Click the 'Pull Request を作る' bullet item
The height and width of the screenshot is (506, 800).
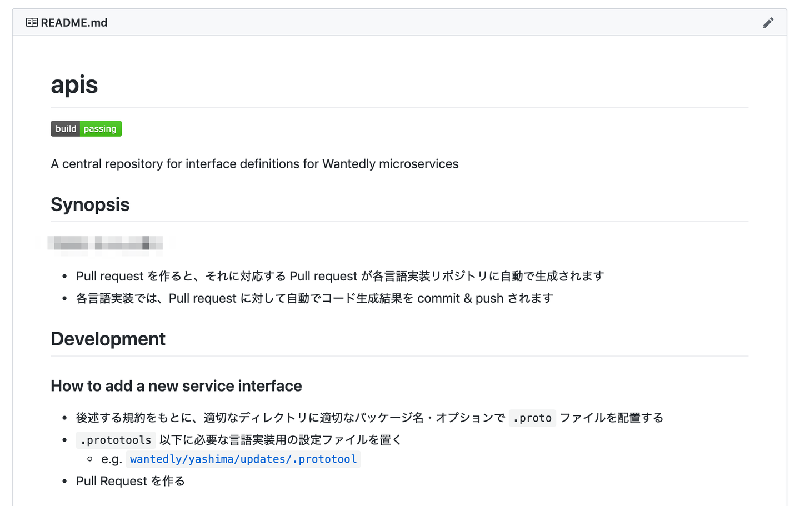(130, 481)
